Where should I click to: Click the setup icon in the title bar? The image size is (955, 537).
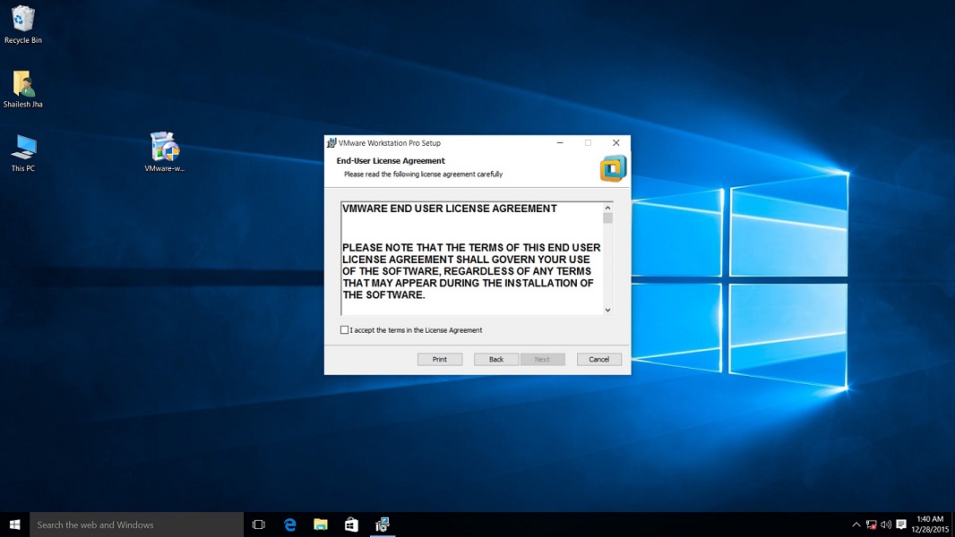[x=331, y=143]
